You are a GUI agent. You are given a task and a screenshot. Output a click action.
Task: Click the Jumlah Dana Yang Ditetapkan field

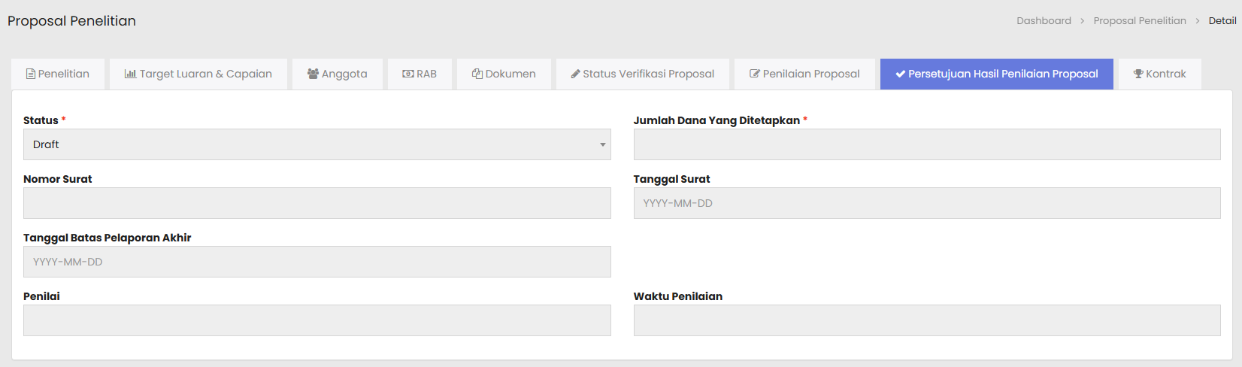click(x=926, y=144)
